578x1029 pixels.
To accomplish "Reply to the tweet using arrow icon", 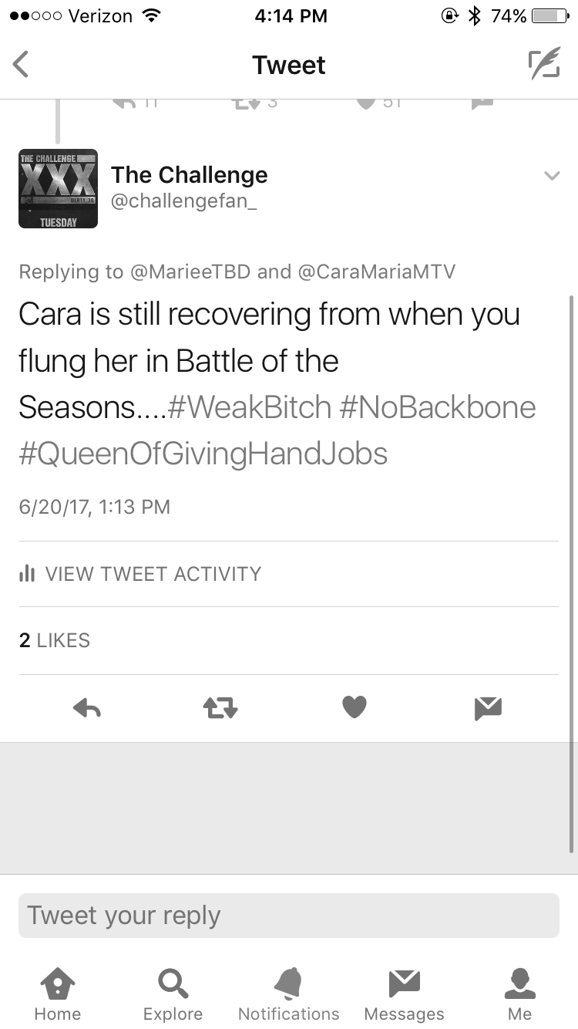I will tap(86, 707).
